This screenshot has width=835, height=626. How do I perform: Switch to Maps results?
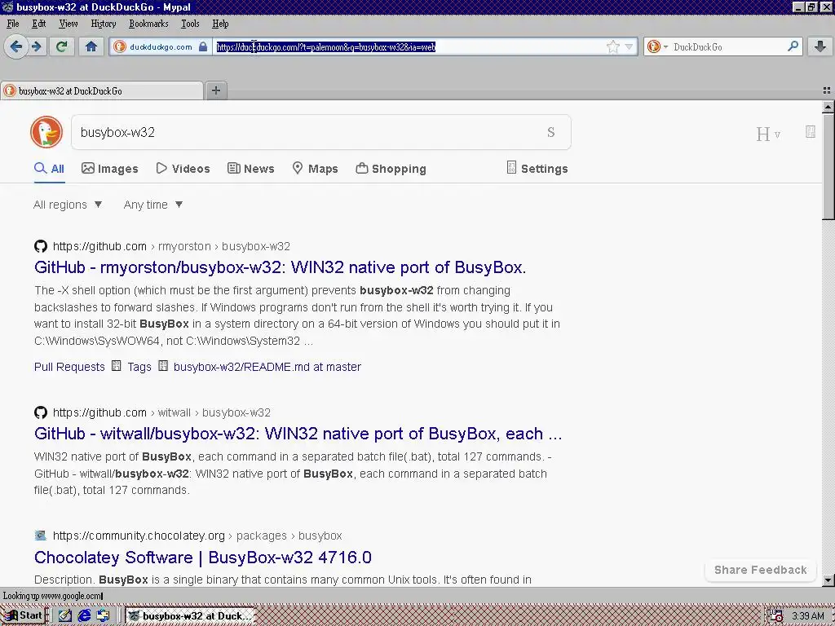[316, 169]
